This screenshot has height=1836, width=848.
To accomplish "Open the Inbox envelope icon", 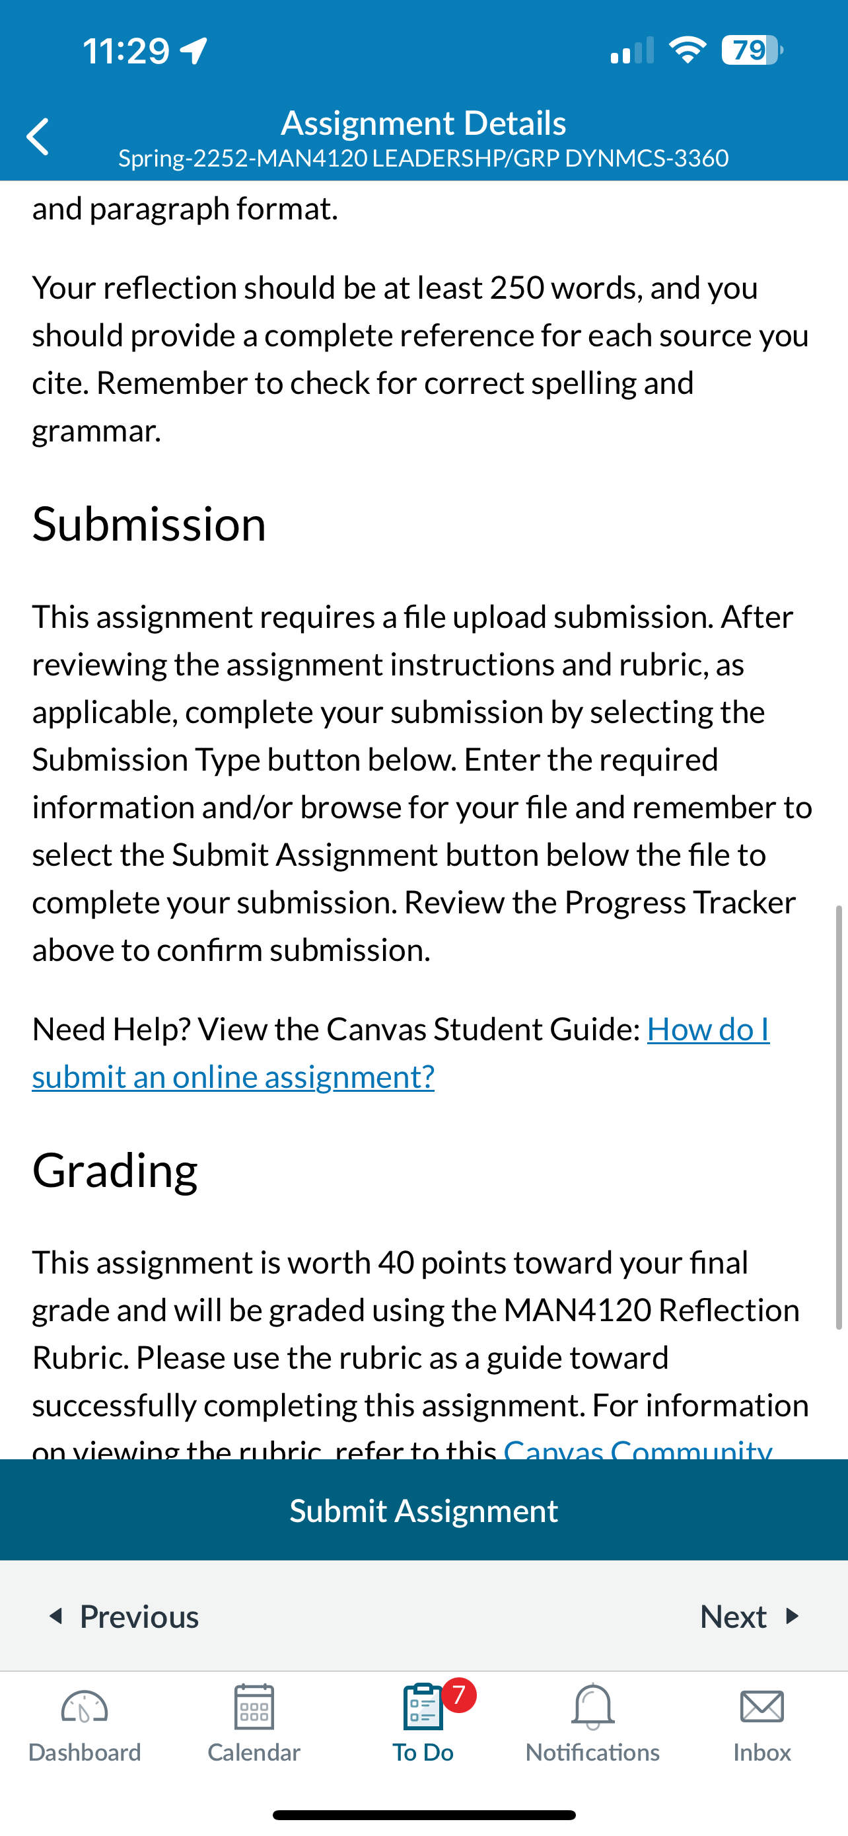I will click(x=762, y=1707).
